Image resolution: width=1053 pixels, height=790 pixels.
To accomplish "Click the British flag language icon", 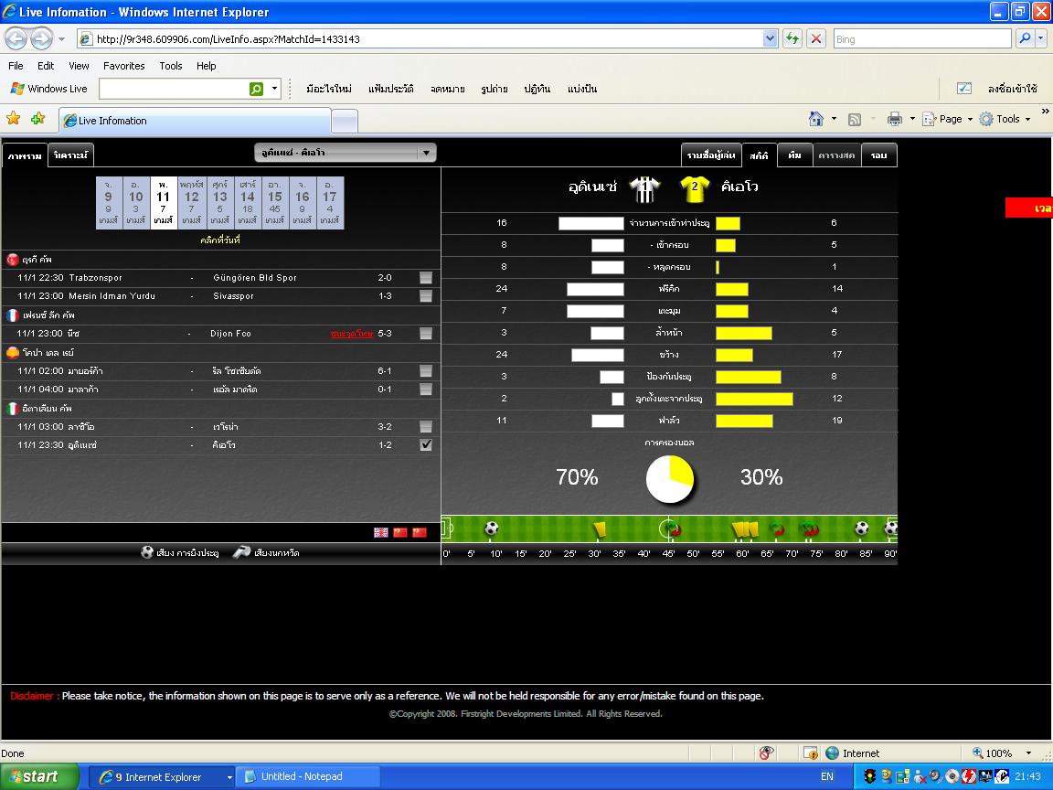I will point(381,532).
